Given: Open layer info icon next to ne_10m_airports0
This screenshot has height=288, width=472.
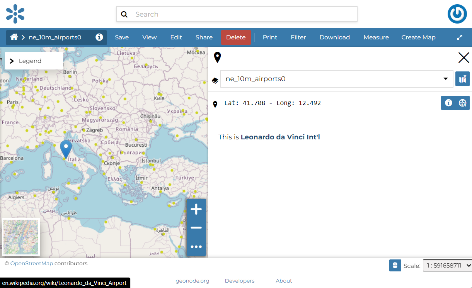Looking at the screenshot, I should [x=99, y=37].
